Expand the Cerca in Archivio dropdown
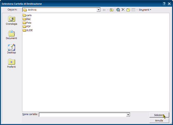Viewport: 173px width, 125px height. click(98, 10)
